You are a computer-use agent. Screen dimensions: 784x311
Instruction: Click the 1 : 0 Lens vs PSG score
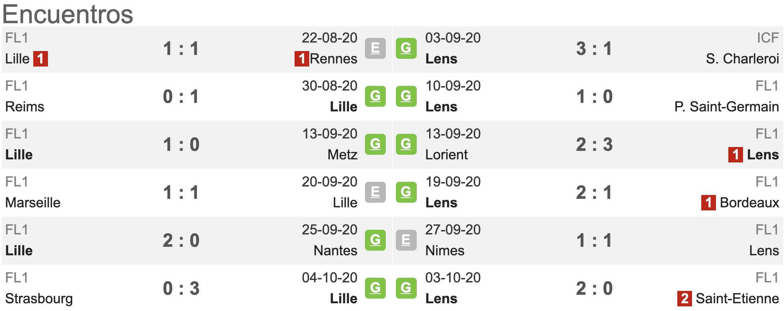tap(594, 97)
